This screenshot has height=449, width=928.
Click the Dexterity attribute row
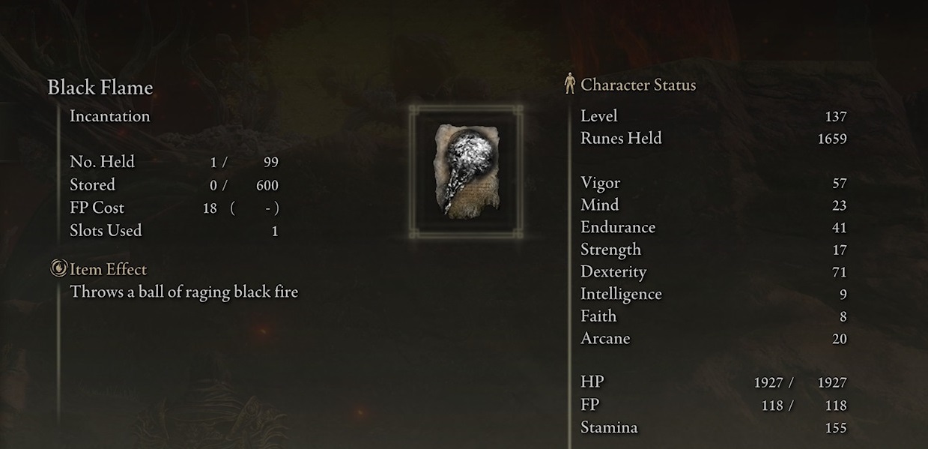coord(713,272)
